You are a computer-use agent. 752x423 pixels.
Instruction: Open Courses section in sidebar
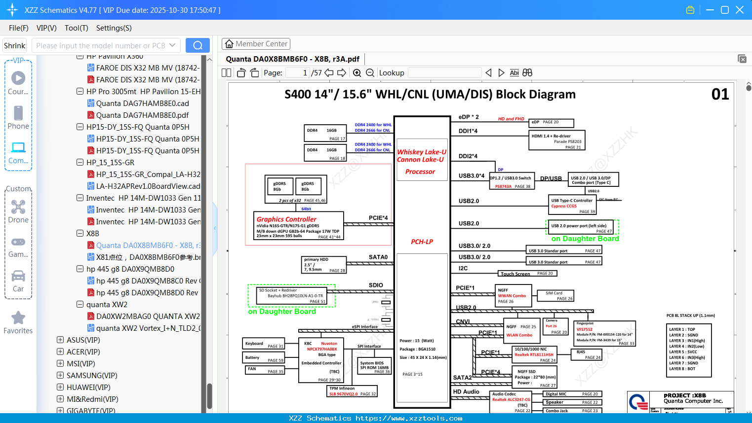coord(18,83)
